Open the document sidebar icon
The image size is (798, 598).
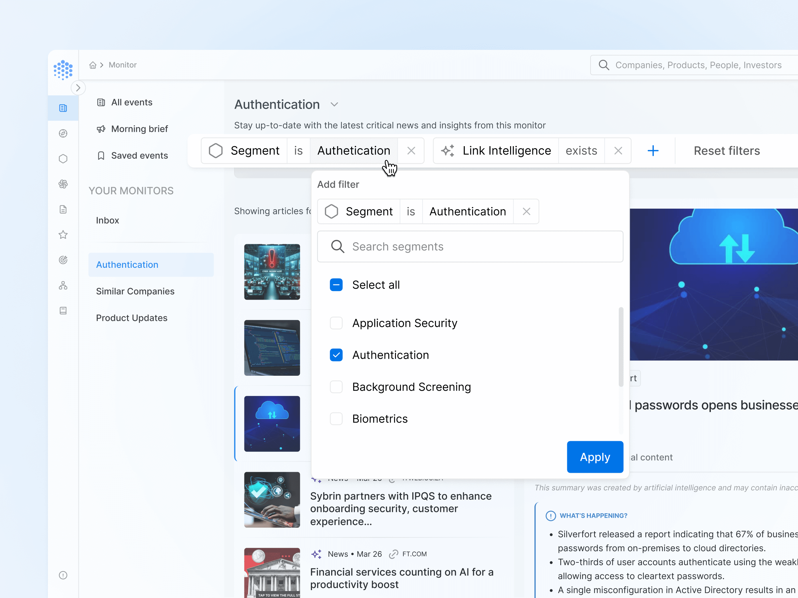pos(63,209)
